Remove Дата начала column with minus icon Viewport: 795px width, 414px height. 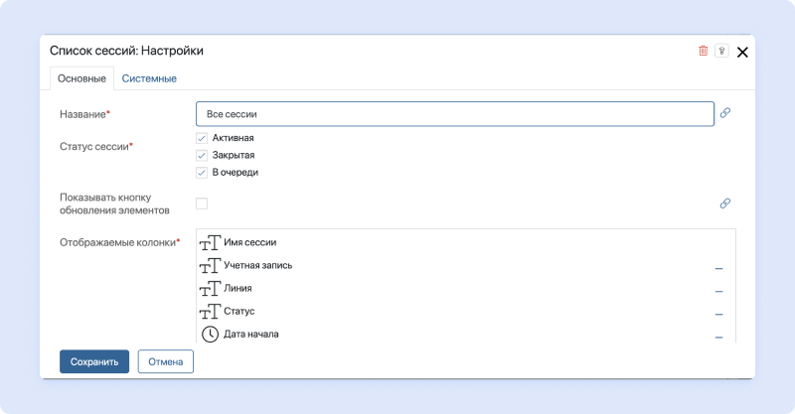pyautogui.click(x=718, y=338)
